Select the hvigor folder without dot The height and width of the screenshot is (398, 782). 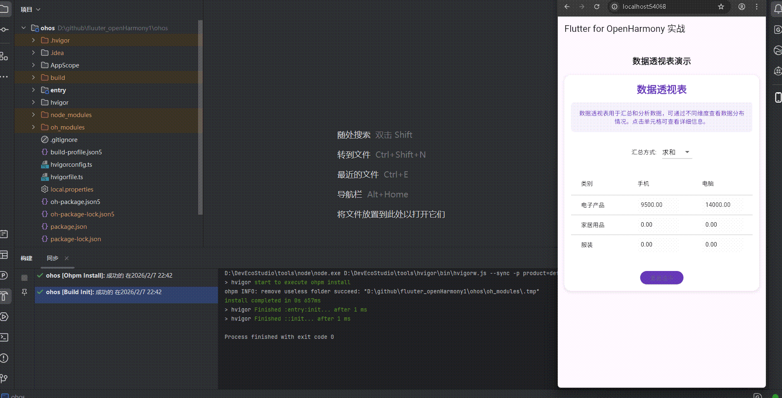pyautogui.click(x=59, y=102)
